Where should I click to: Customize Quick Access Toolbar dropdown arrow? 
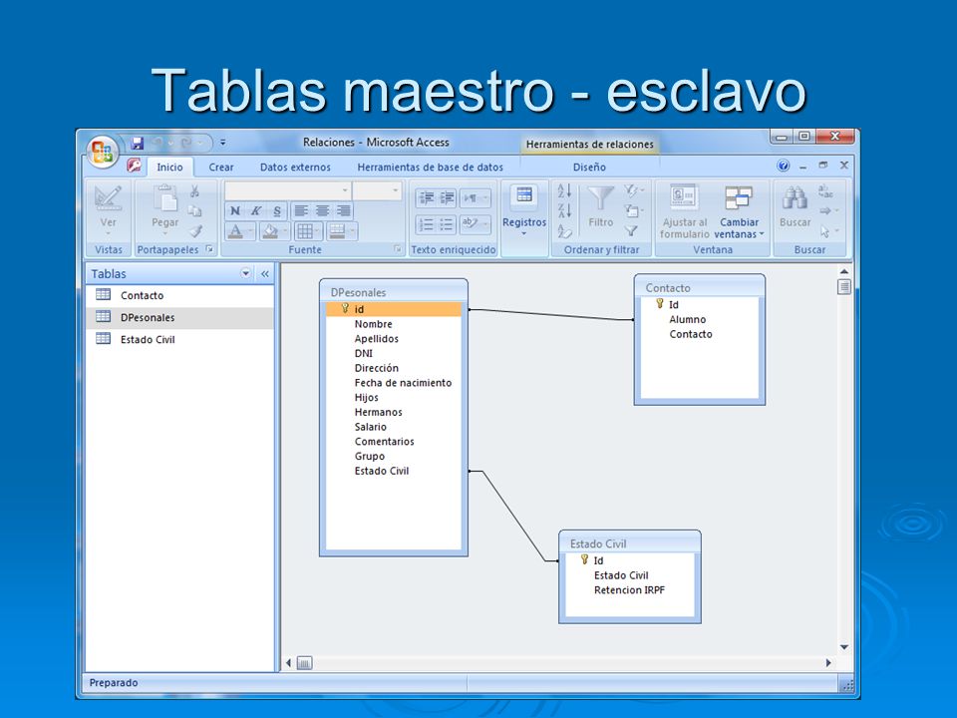tap(222, 143)
